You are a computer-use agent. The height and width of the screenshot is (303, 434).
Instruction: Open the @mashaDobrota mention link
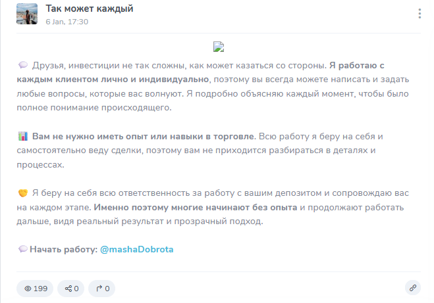[137, 249]
